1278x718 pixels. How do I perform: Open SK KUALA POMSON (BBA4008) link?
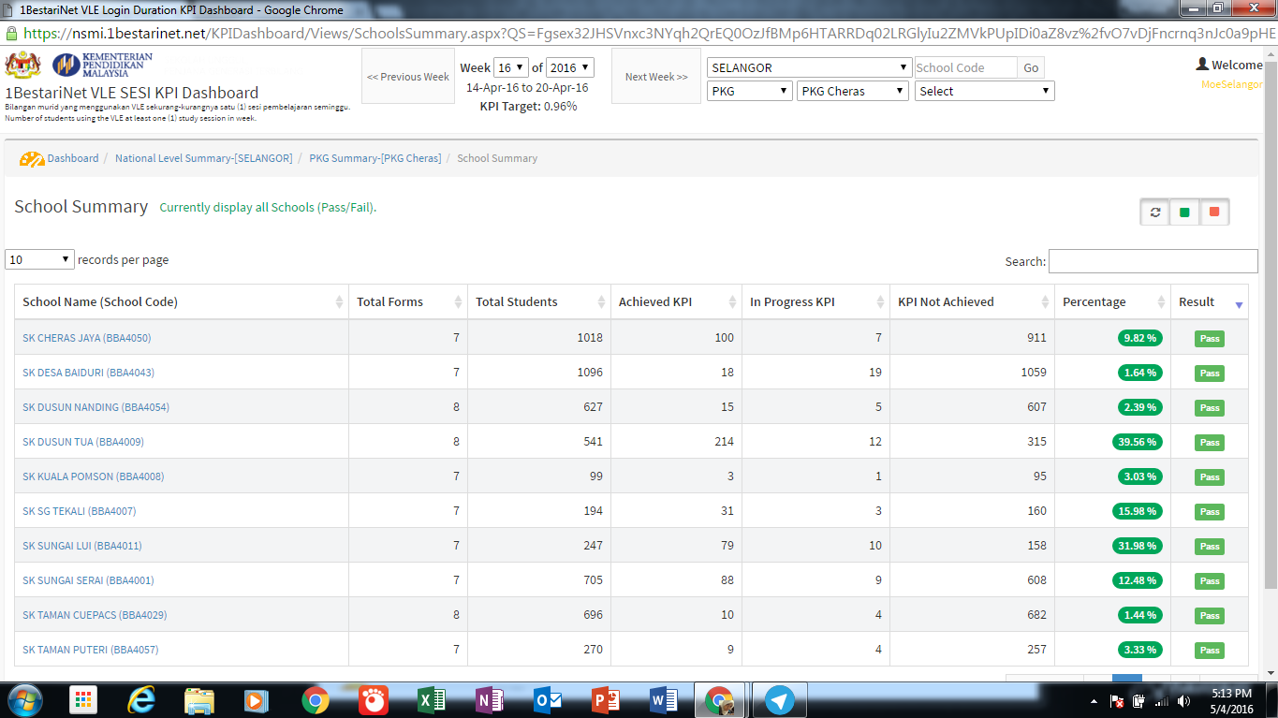(94, 476)
